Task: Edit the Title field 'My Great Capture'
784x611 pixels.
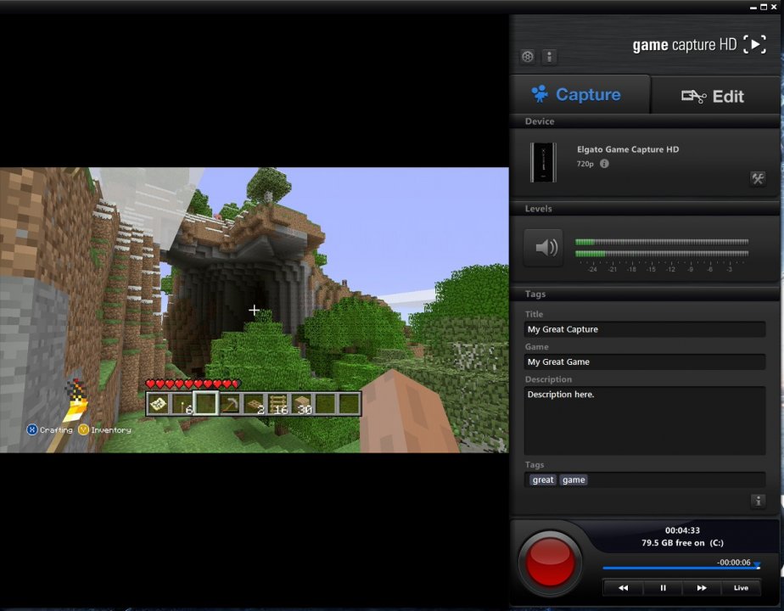Action: pyautogui.click(x=645, y=329)
